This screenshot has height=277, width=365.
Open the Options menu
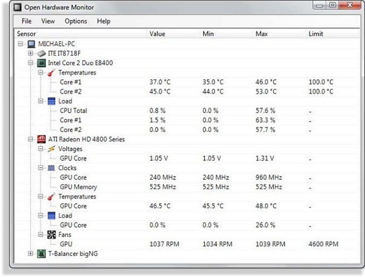click(76, 21)
